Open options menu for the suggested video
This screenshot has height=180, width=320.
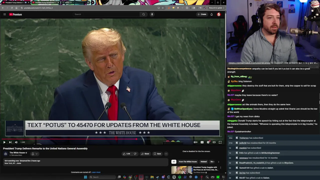click(220, 168)
